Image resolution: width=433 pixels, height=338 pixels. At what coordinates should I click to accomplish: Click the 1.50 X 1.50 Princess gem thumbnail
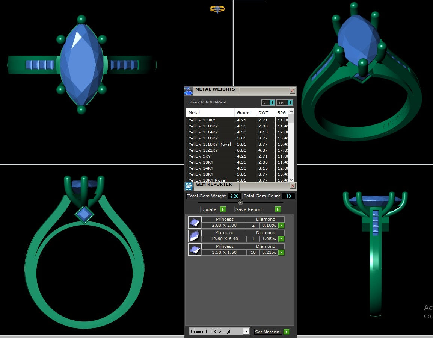click(195, 250)
